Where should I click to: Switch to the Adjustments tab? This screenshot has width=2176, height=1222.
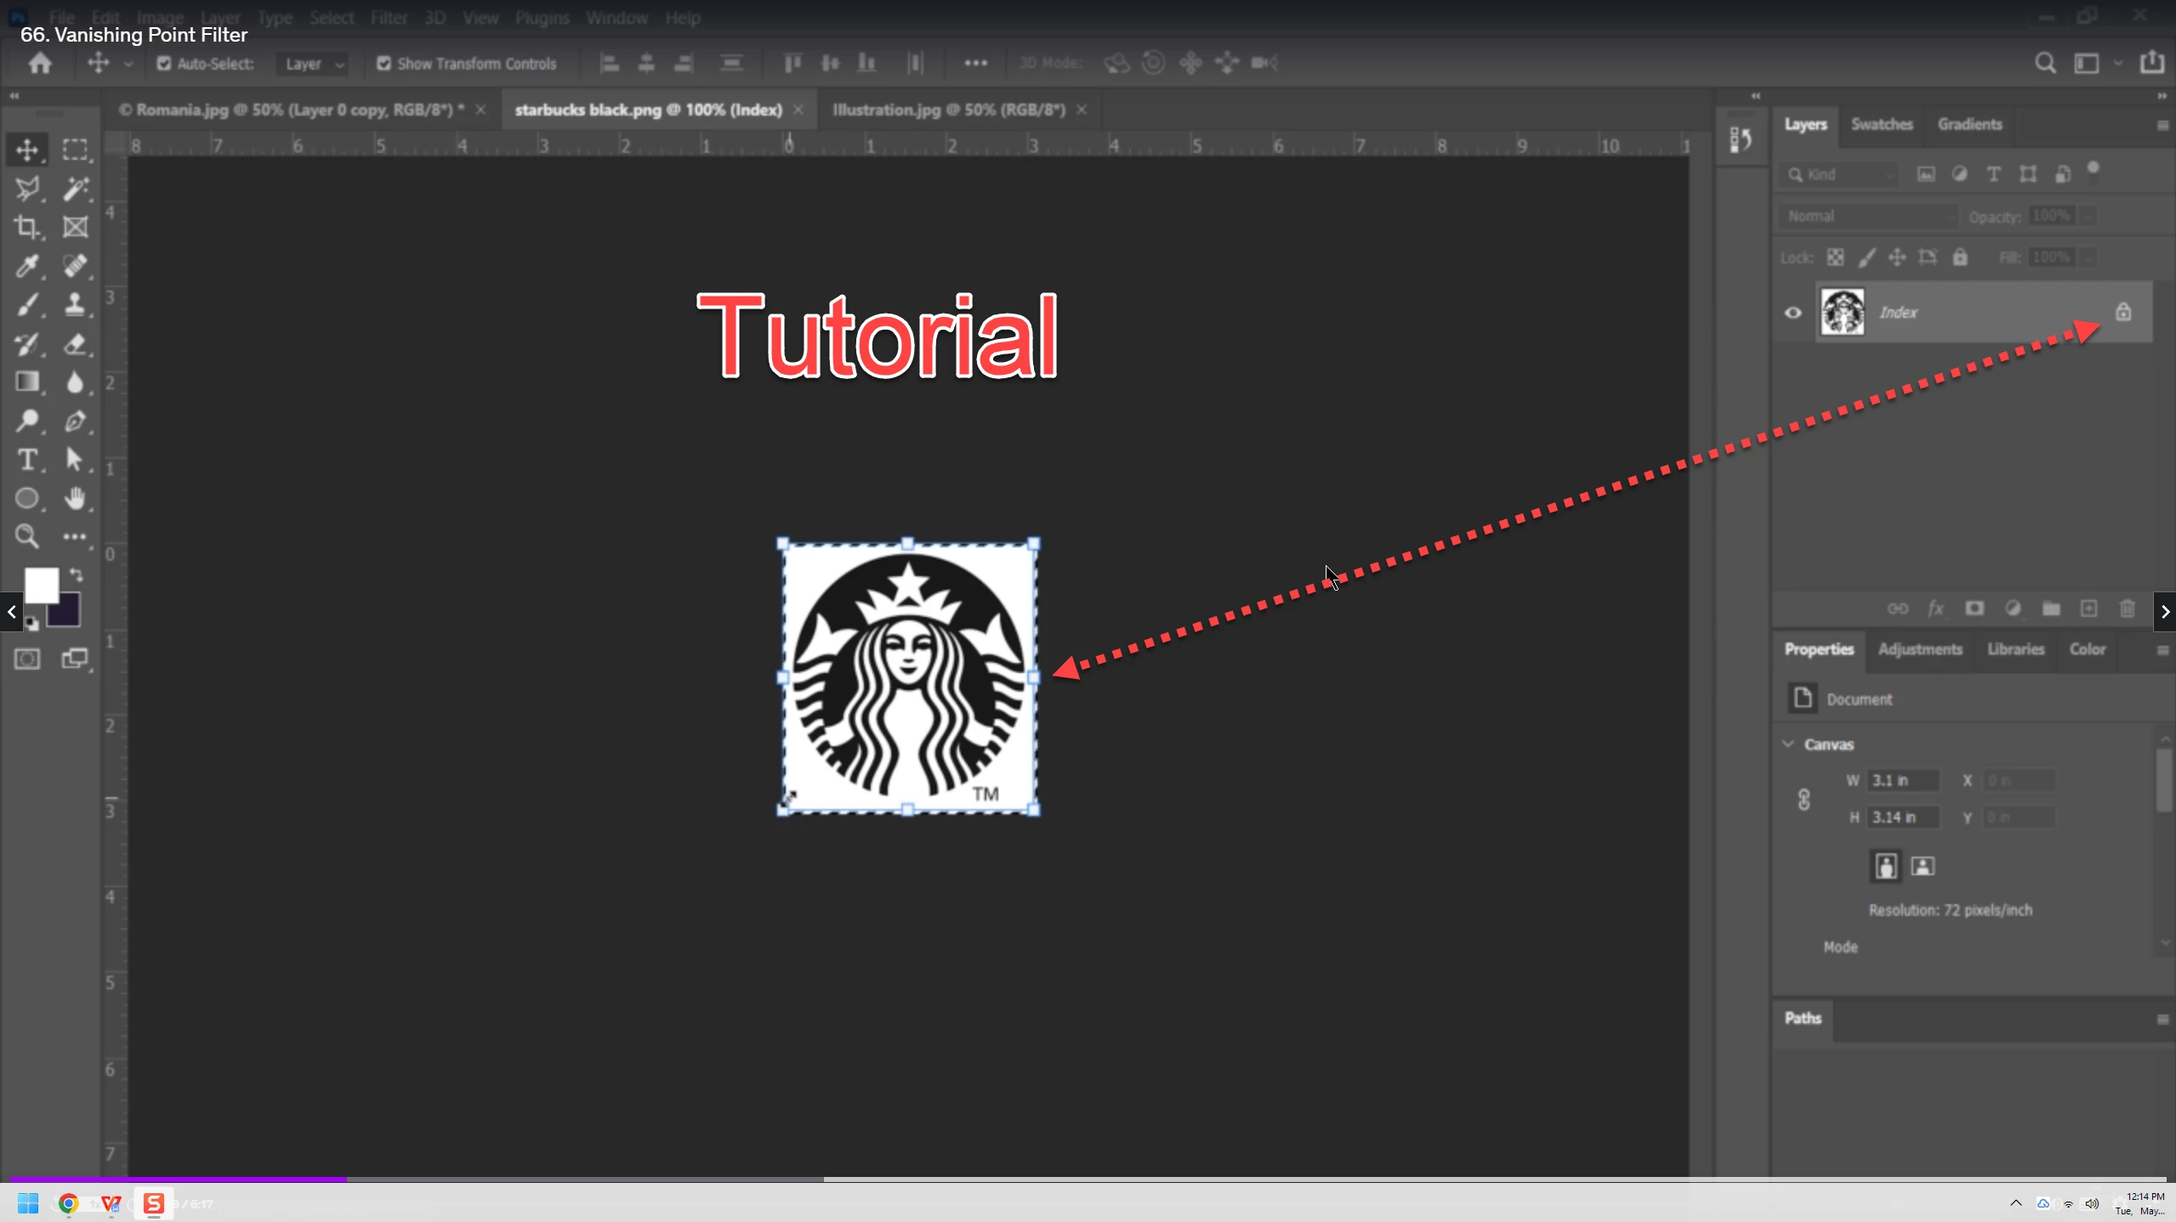(x=1919, y=649)
